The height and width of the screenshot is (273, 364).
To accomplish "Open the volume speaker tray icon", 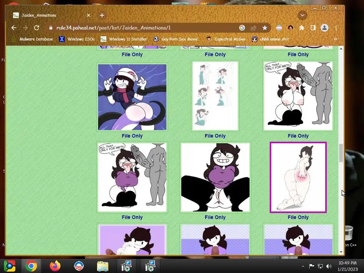I will (329, 266).
